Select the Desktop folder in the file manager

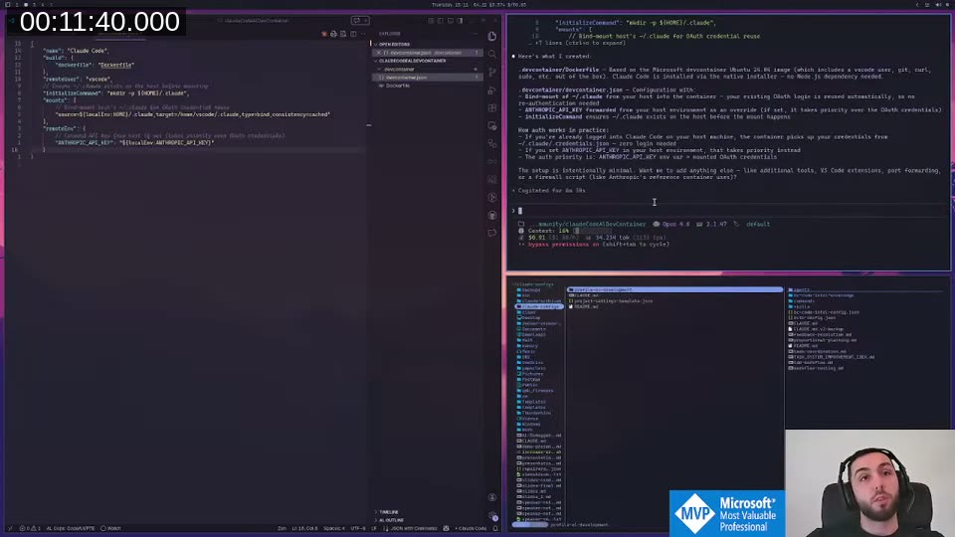pos(528,318)
